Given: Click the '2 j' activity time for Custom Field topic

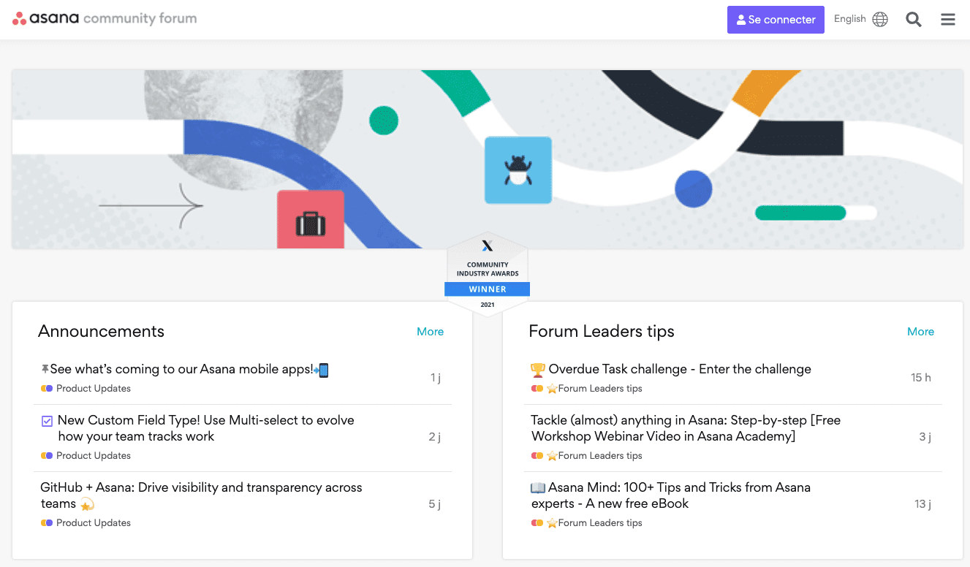Looking at the screenshot, I should 435,437.
